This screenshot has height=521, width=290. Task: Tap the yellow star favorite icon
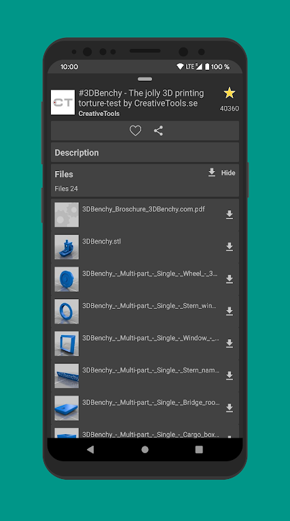230,93
